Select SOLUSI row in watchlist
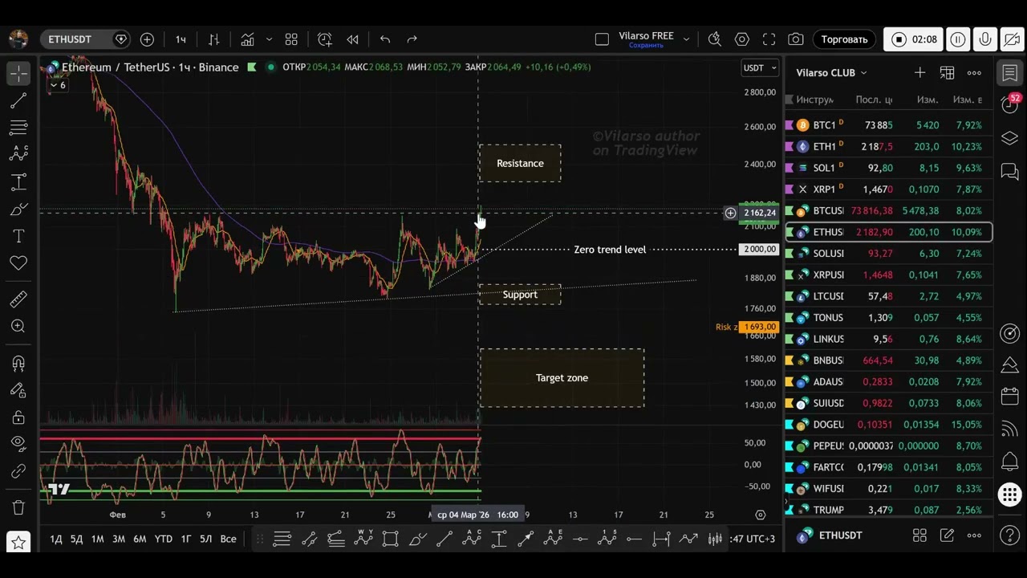Image resolution: width=1027 pixels, height=578 pixels. tap(889, 254)
